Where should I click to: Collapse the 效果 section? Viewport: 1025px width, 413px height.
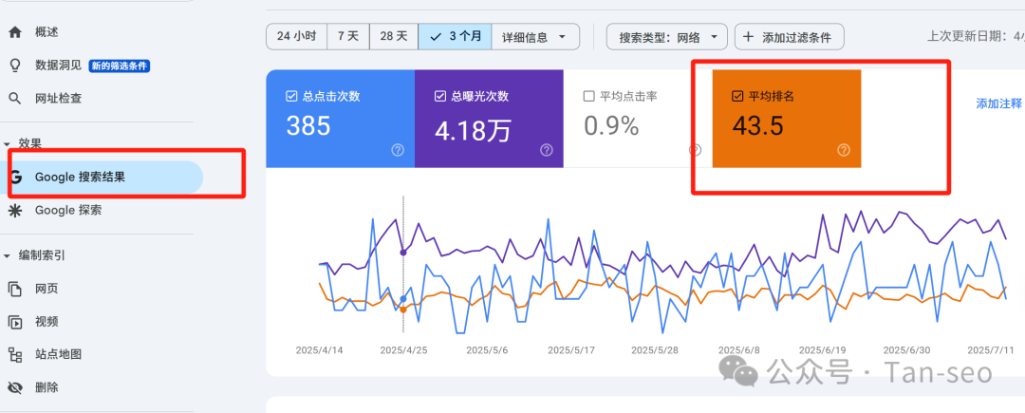click(7, 143)
